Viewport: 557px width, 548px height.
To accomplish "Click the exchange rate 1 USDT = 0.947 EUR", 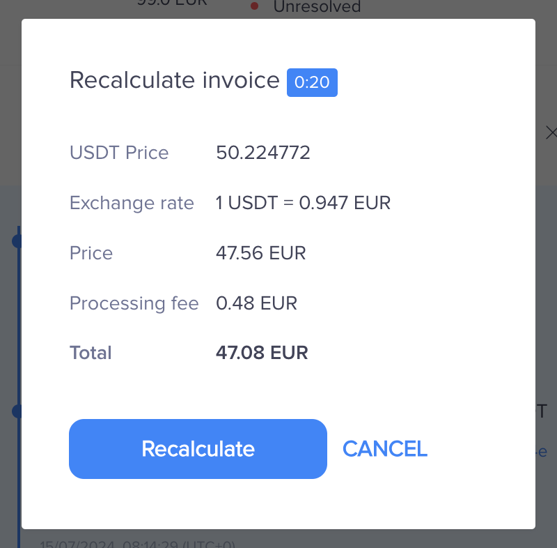I will (303, 203).
